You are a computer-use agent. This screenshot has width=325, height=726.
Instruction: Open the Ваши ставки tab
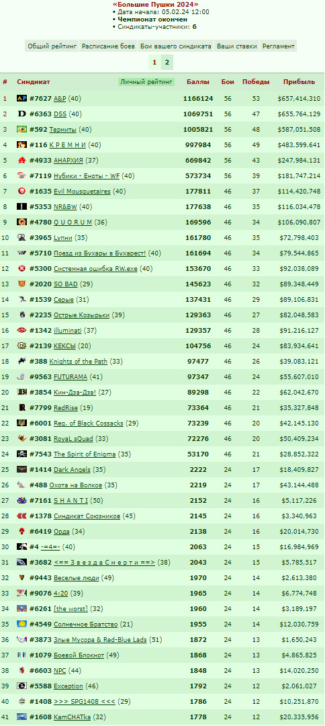237,46
